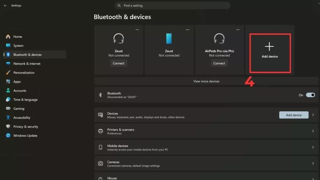The image size is (320, 180).
Task: Click the Apps icon in the sidebar
Action: (x=8, y=82)
